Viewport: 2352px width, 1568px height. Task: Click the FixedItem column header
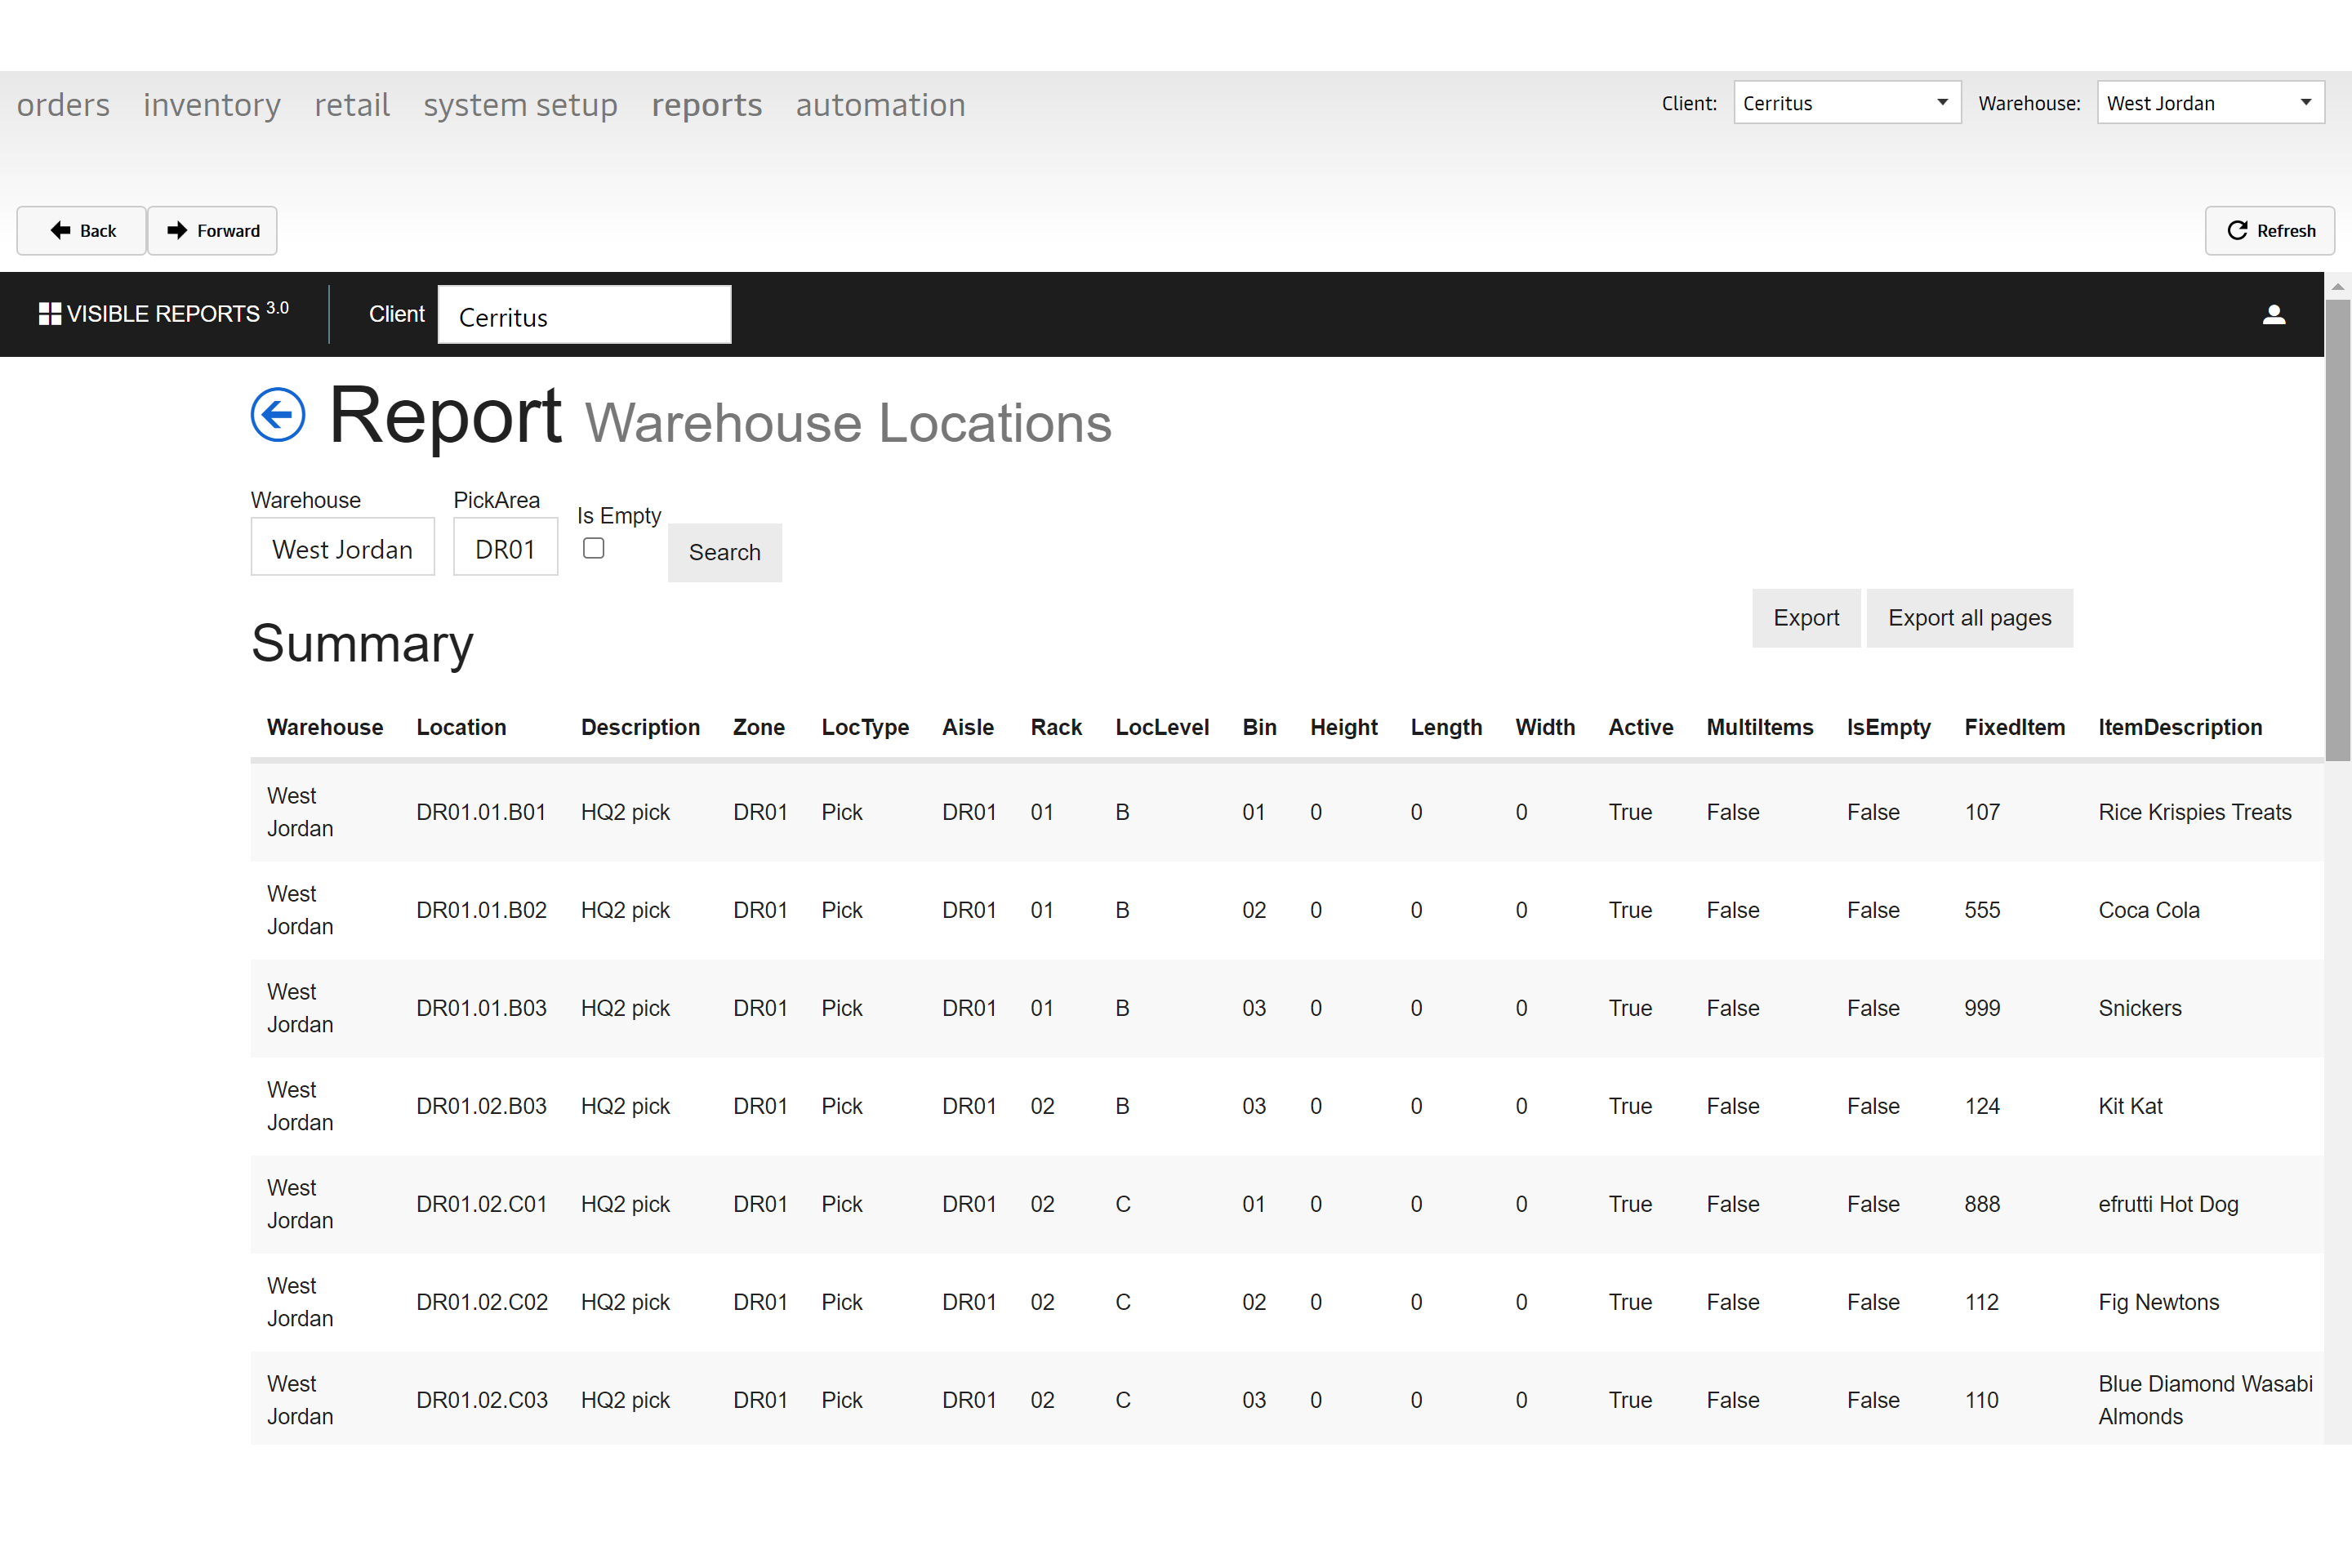point(2014,727)
